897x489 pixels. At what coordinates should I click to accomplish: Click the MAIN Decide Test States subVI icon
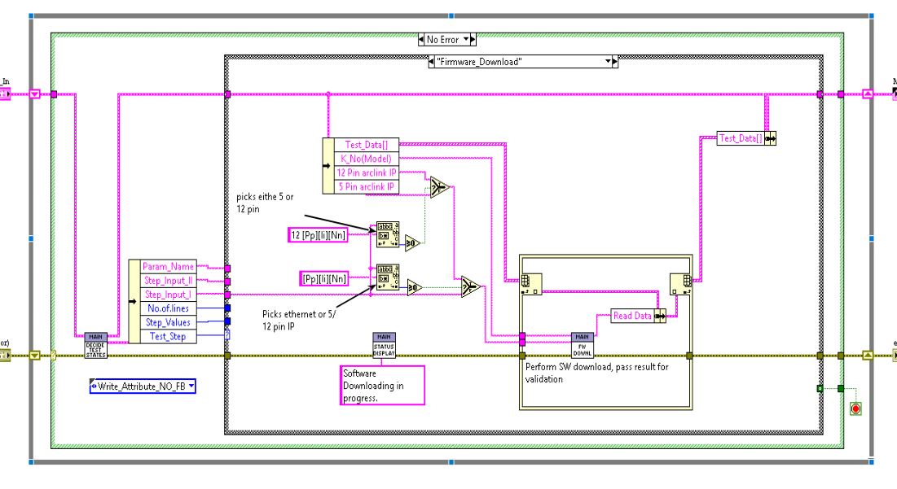(95, 346)
